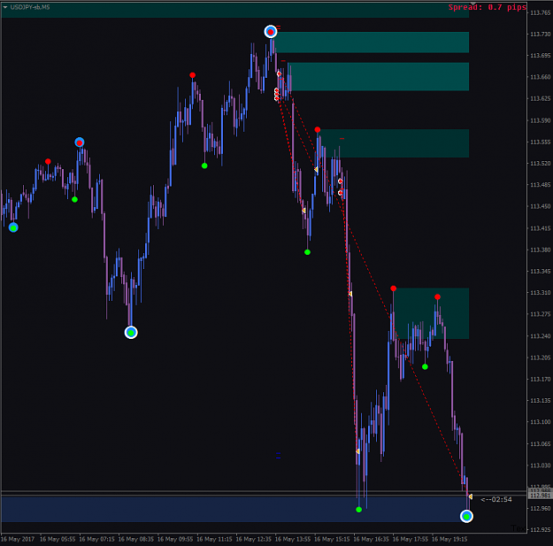Select the white-ringed red dot at the day's high
The image size is (553, 546).
271,32
